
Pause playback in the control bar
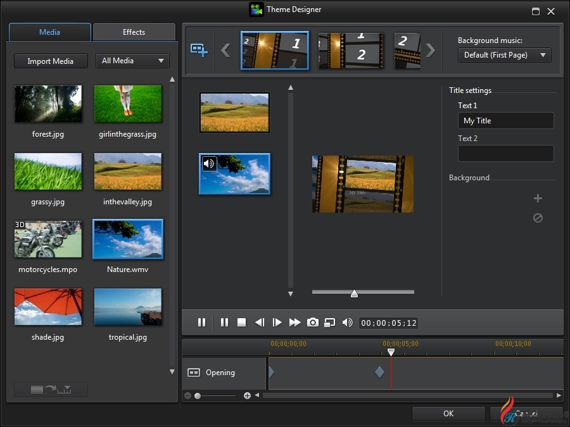point(224,323)
